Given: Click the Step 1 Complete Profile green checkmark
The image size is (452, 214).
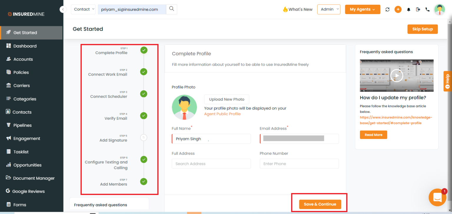Looking at the screenshot, I should 144,50.
